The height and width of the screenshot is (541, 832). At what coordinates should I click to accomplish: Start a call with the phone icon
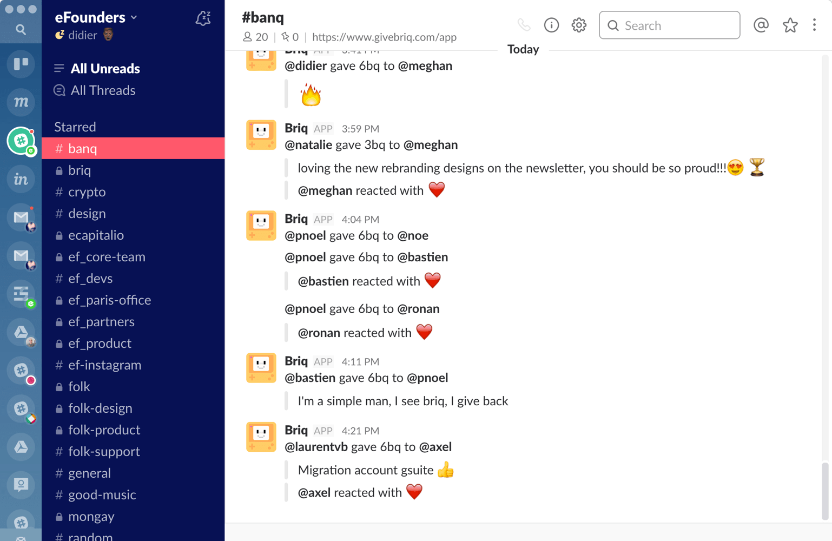524,25
